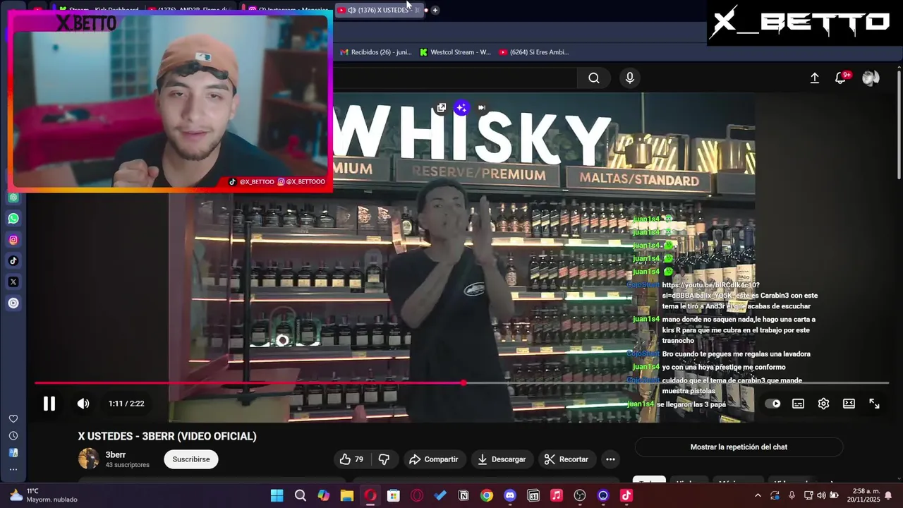
Task: Click the YouTube search input field
Action: pos(455,78)
